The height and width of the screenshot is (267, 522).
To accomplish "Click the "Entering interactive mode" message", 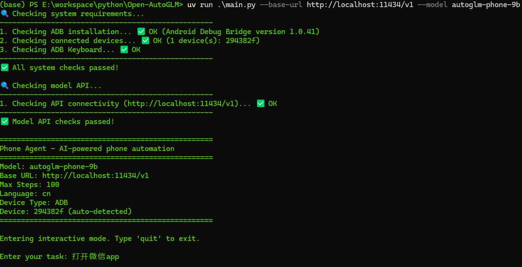I will (x=100, y=239).
